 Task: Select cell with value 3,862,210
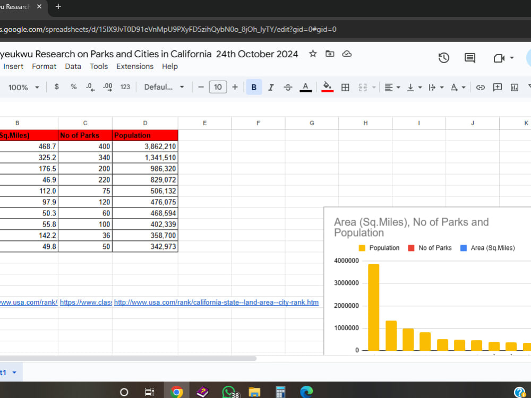(145, 146)
